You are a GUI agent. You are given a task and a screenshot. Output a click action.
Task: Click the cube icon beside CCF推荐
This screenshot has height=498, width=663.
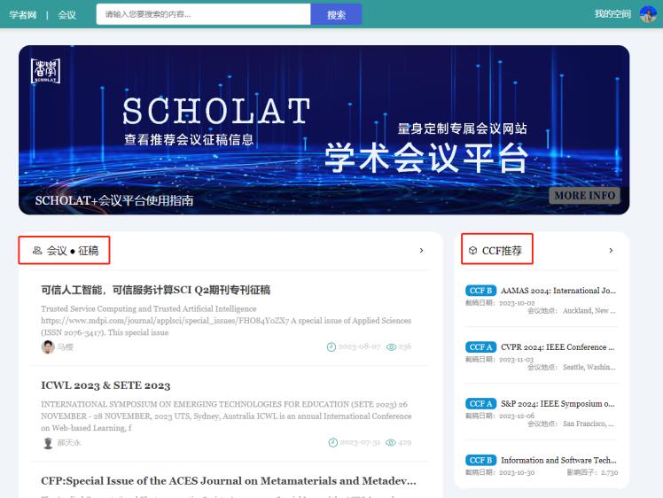click(x=472, y=251)
